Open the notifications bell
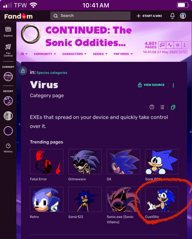The image size is (192, 239). pos(172,16)
